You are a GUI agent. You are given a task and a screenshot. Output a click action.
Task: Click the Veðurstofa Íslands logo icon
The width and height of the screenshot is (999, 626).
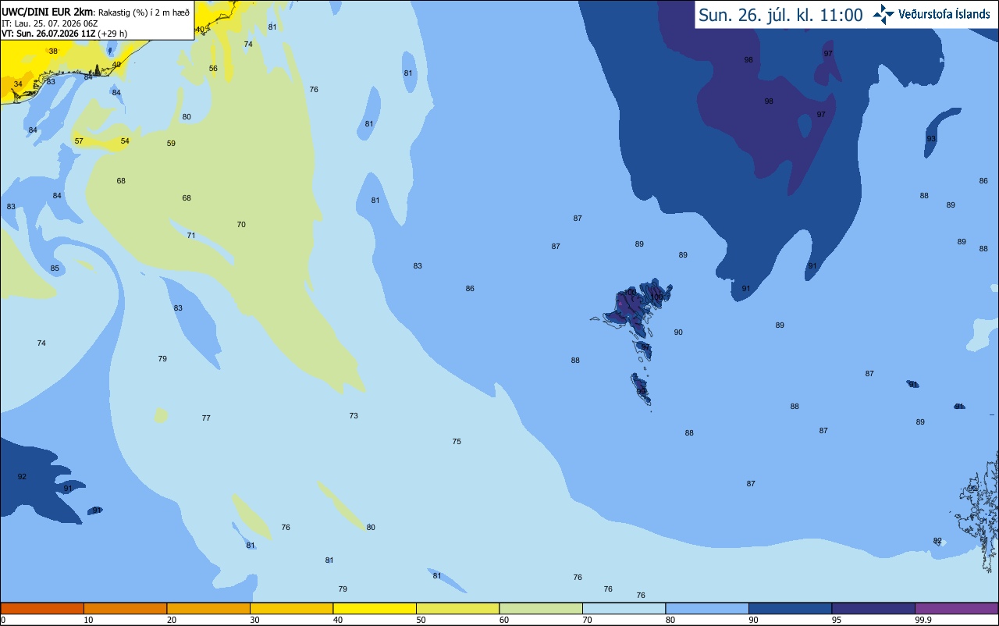tap(884, 14)
